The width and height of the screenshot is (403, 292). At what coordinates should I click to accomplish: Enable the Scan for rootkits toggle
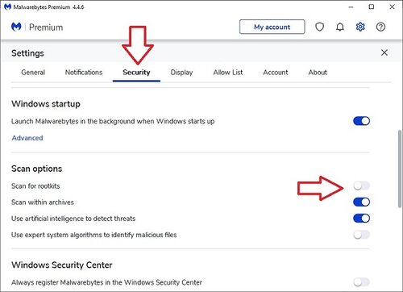362,186
